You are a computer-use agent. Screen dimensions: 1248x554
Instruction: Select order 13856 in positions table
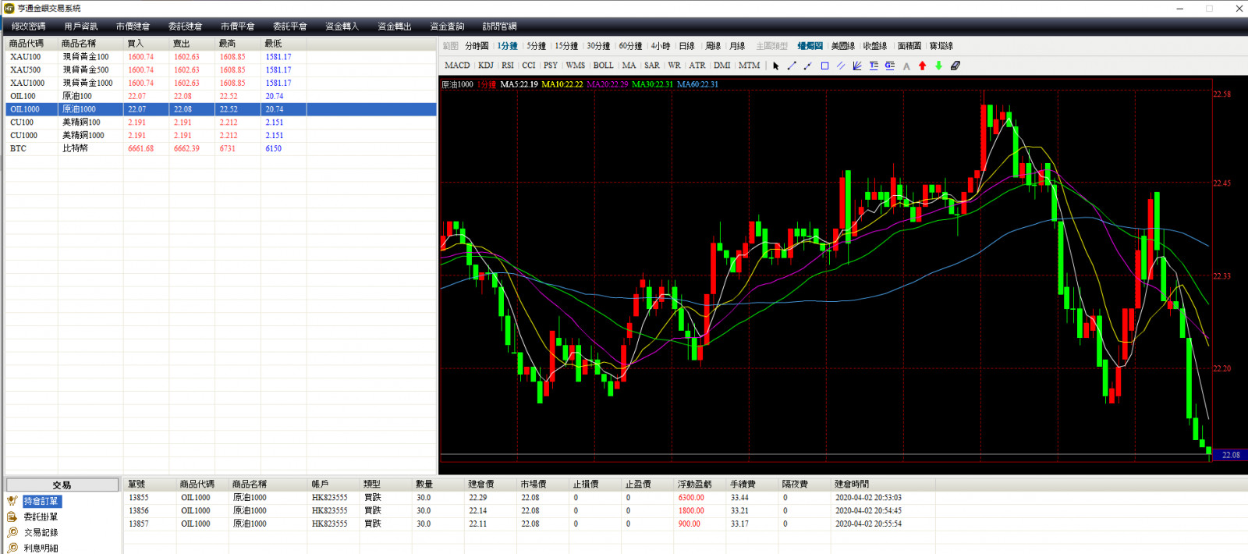click(139, 511)
